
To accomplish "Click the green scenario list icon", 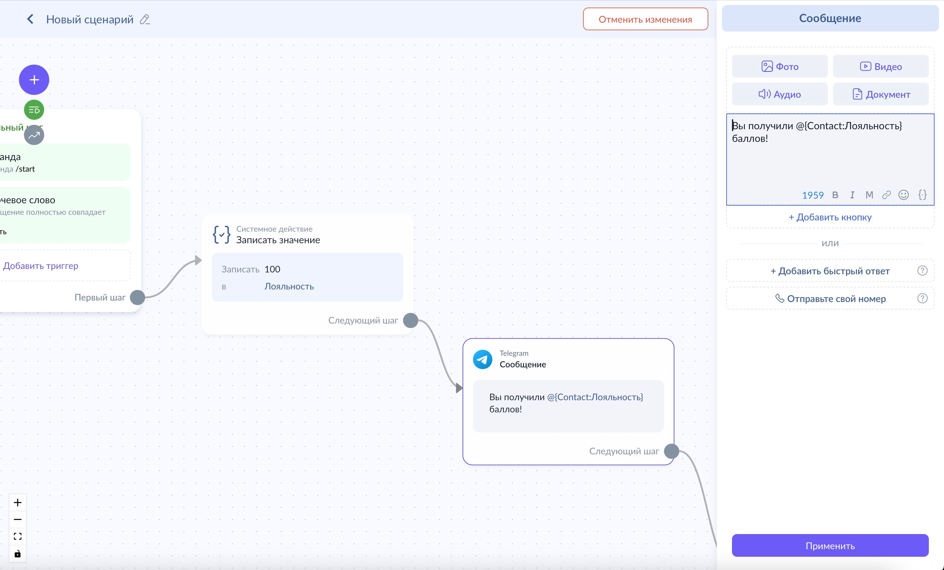I will 34,110.
